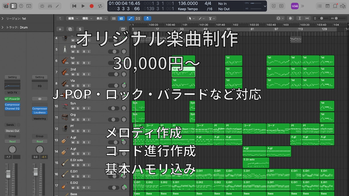349x196 pixels.
Task: Open the Pointer tool dropdown
Action: [x=191, y=19]
